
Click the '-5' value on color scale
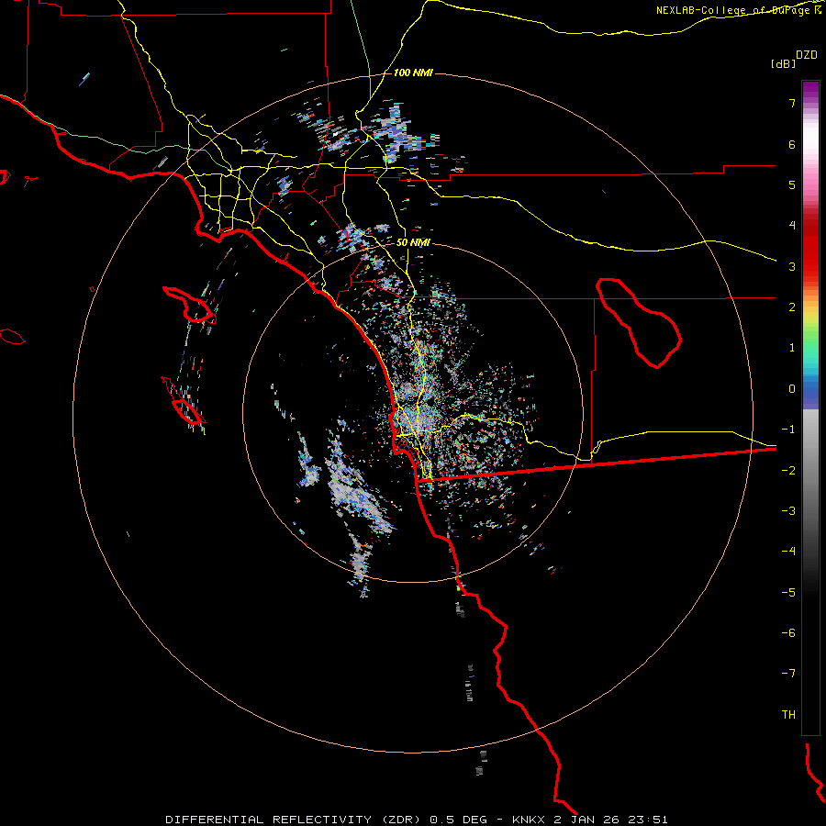(x=788, y=592)
